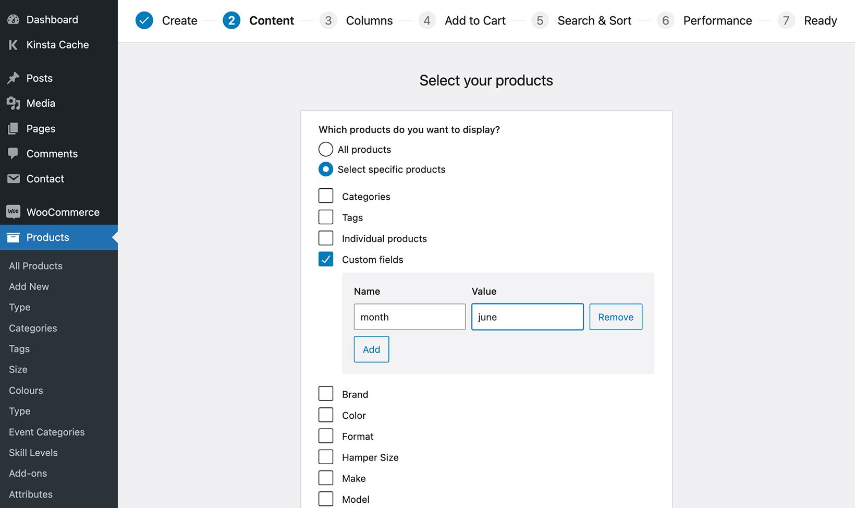Select the Posts pushpin icon
855x508 pixels.
[x=14, y=78]
